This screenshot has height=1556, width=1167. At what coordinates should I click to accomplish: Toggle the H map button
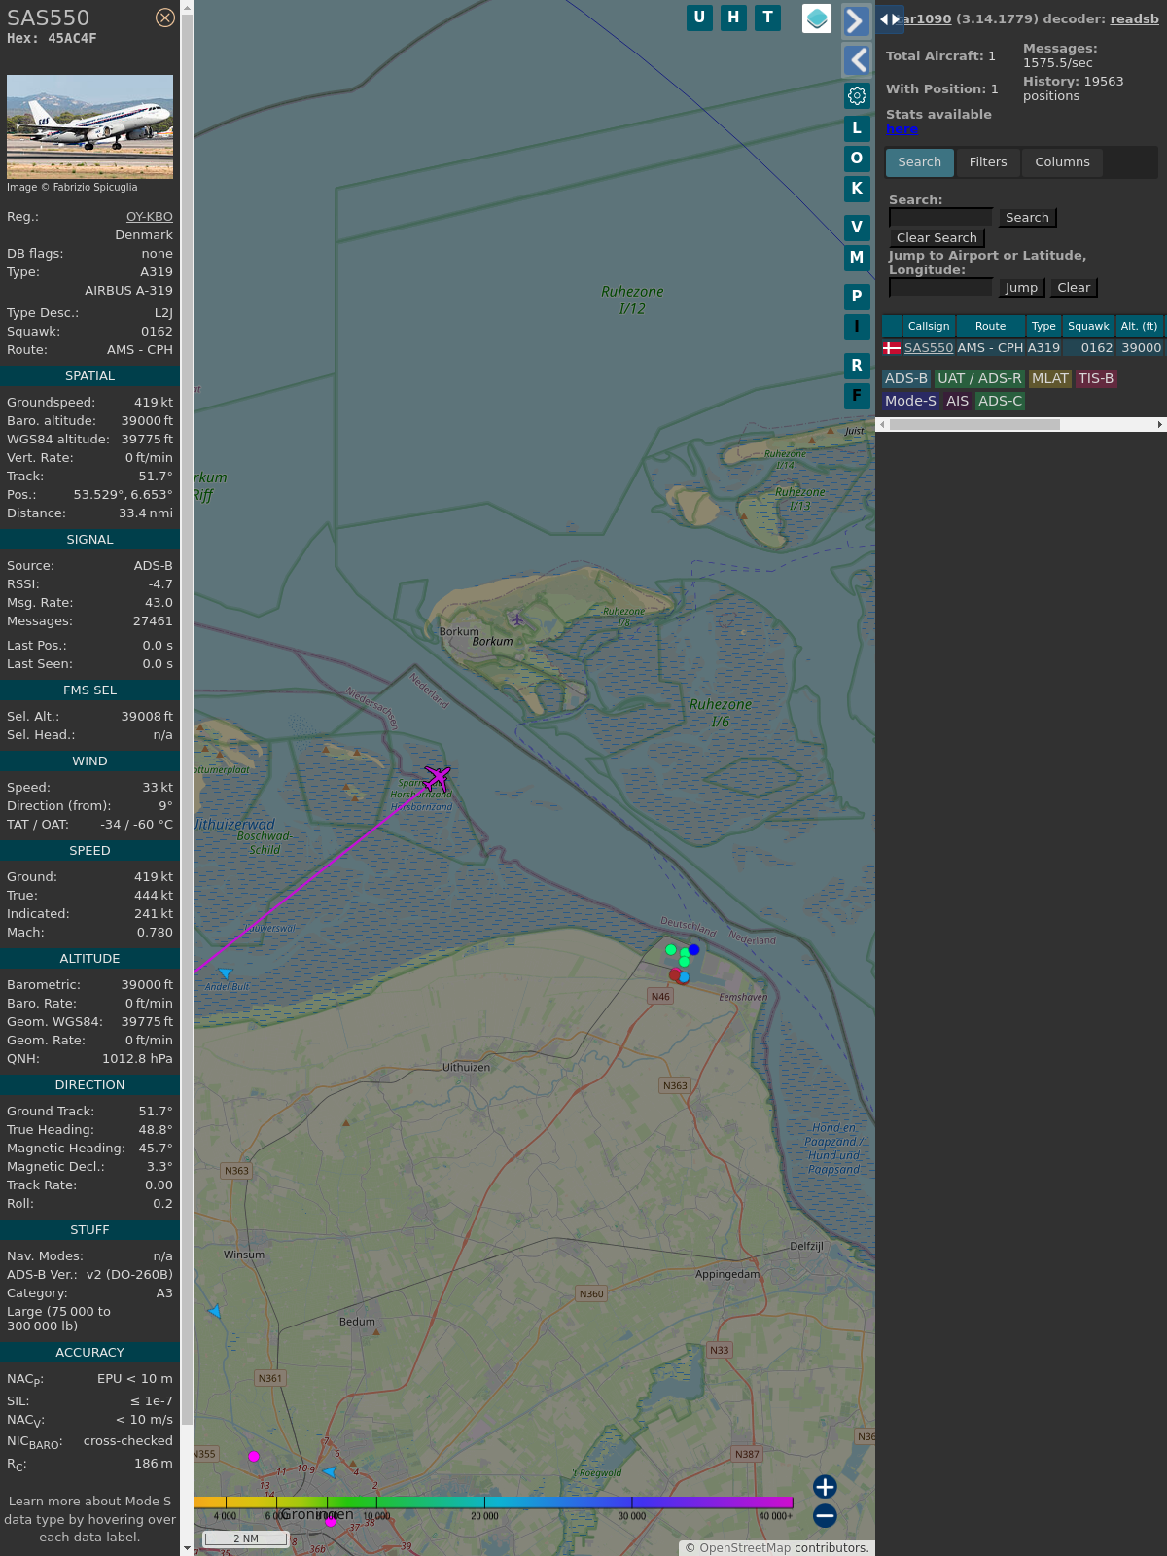point(733,18)
